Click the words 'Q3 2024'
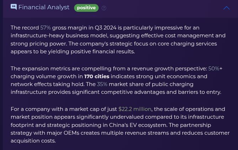The image size is (238, 150). 106,28
